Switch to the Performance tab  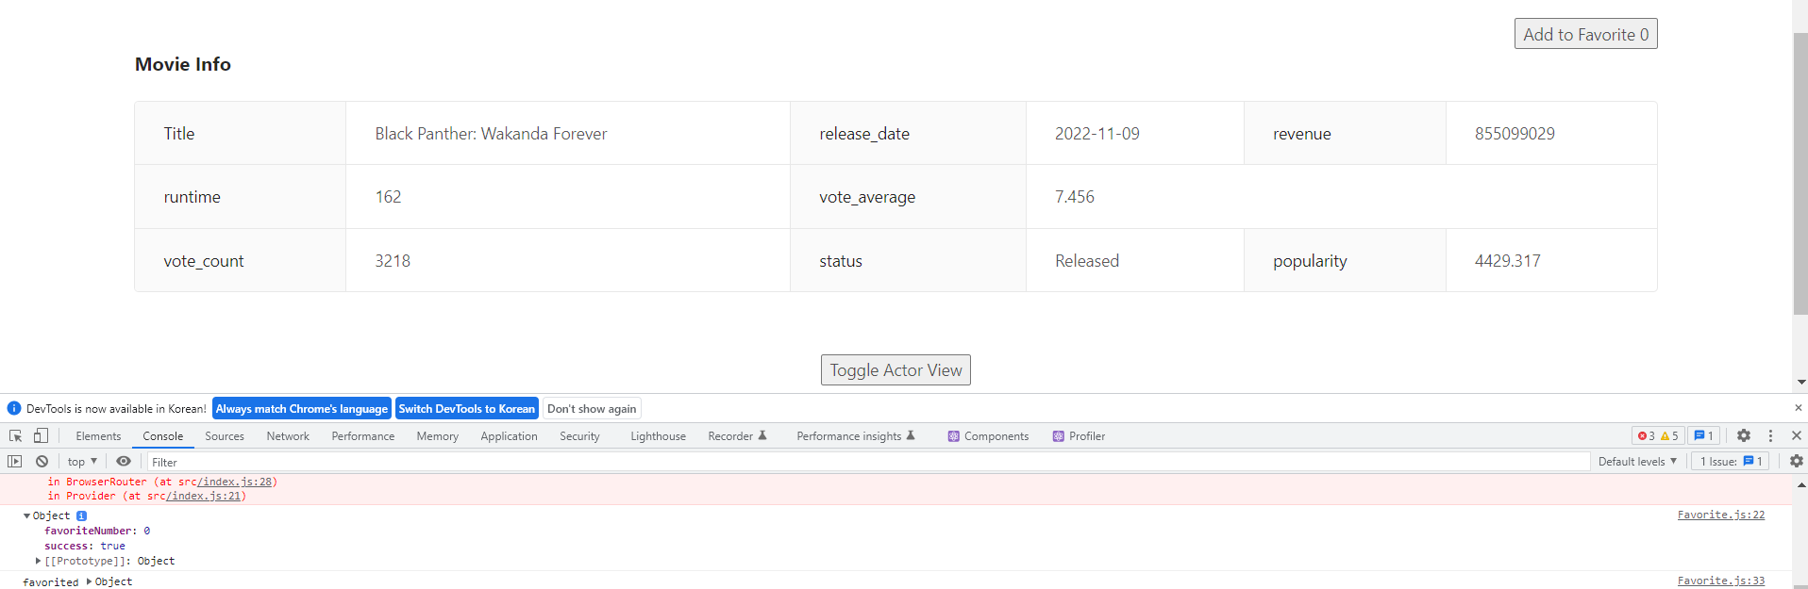[x=363, y=436]
